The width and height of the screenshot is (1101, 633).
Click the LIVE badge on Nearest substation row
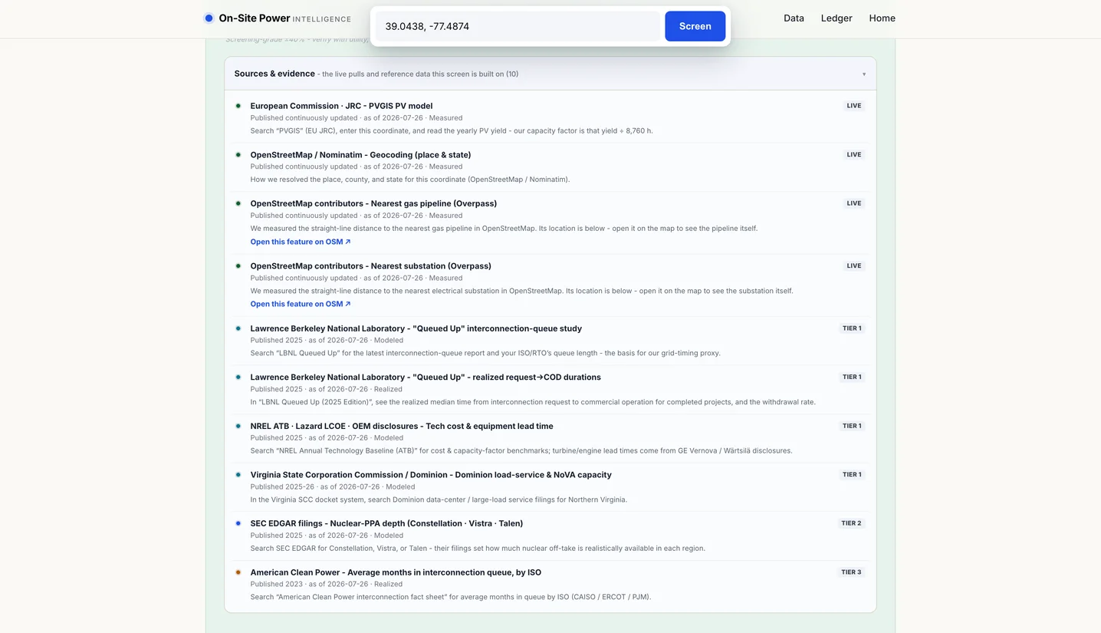coord(854,266)
